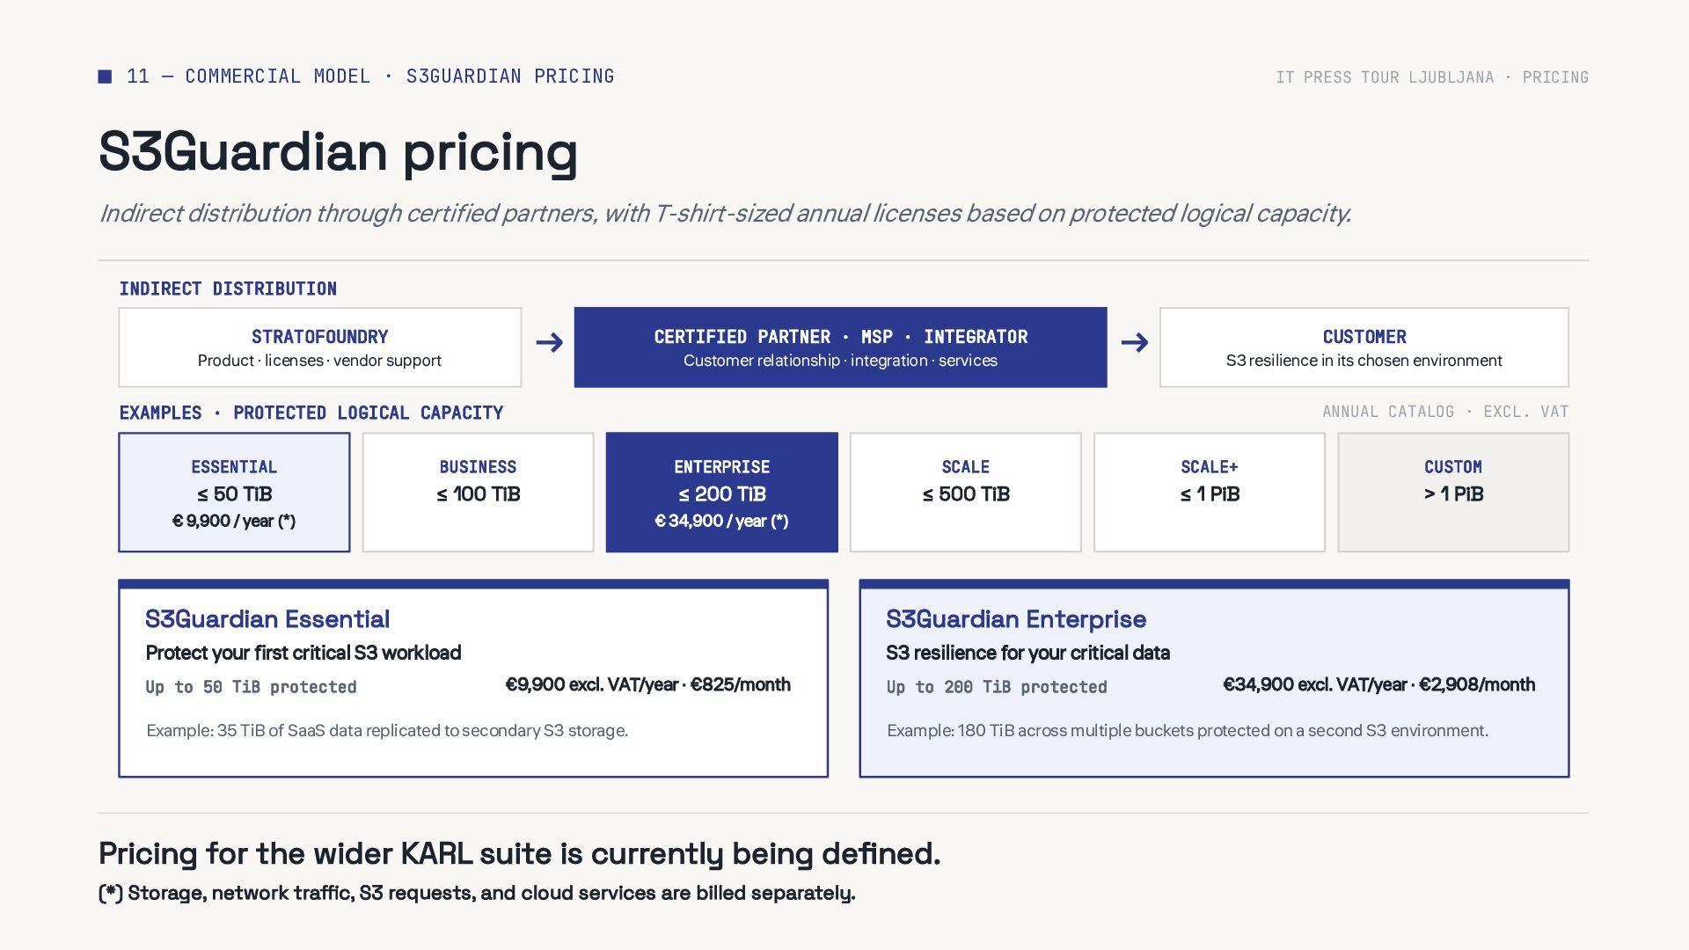
Task: Click the arrow pointing to the Customer box
Action: point(1134,342)
